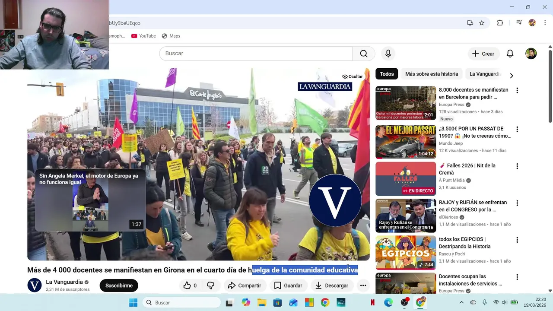Show hidden system tray icons chevron
The image size is (553, 311).
(x=461, y=302)
